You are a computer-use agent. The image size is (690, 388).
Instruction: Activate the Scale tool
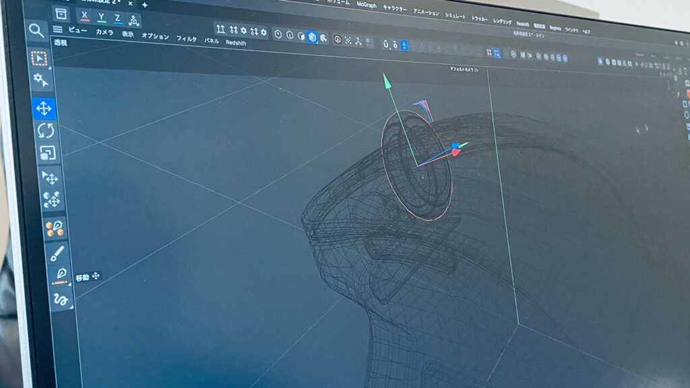point(48,153)
